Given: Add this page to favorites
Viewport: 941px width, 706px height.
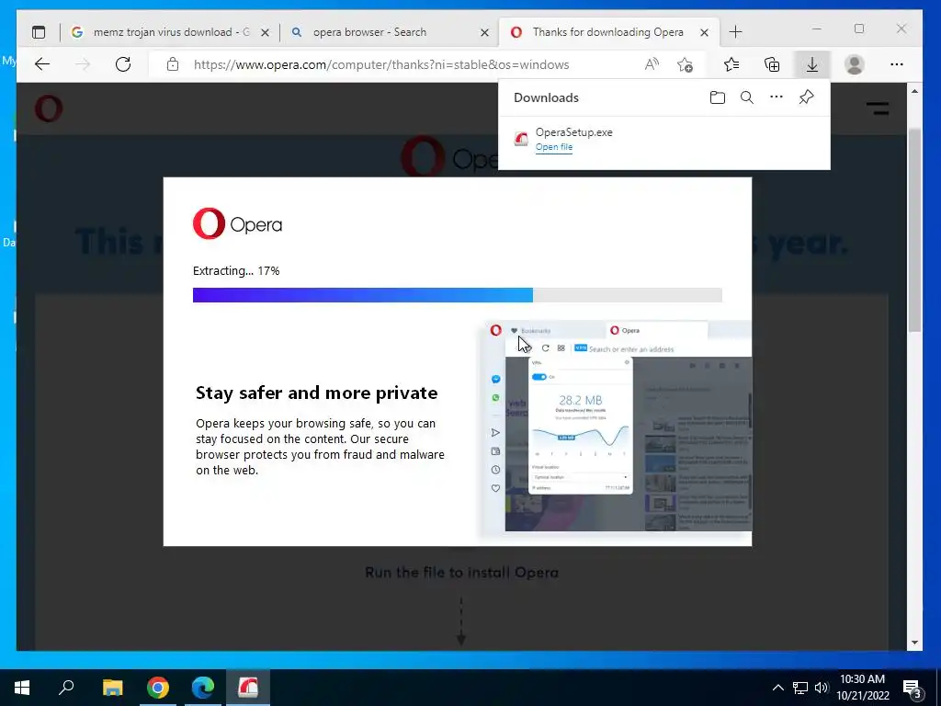Looking at the screenshot, I should [685, 64].
